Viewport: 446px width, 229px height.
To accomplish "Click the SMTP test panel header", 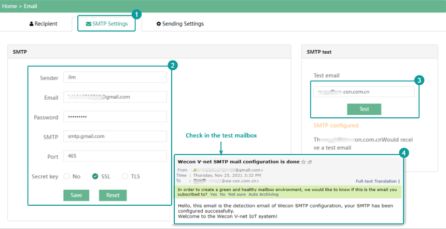I will (x=370, y=52).
